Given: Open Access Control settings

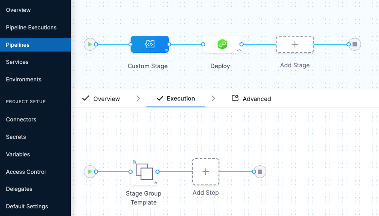Looking at the screenshot, I should click(26, 172).
